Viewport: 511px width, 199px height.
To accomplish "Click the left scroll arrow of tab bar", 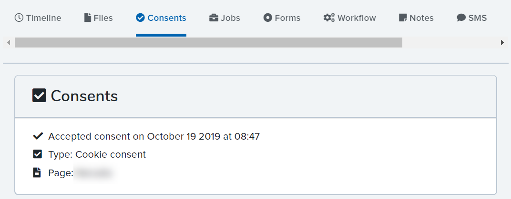I will 9,43.
